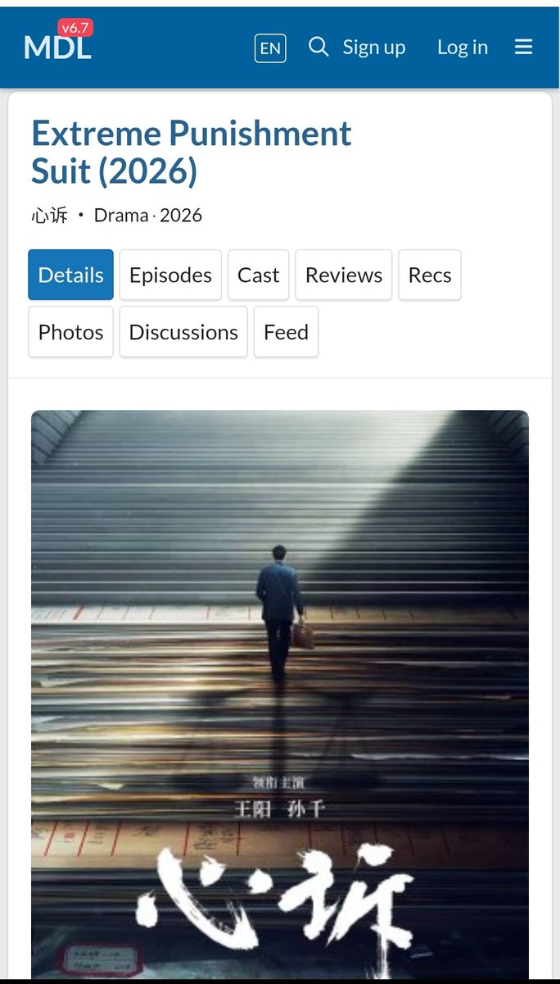Open the hamburger menu icon
560x984 pixels.
524,48
